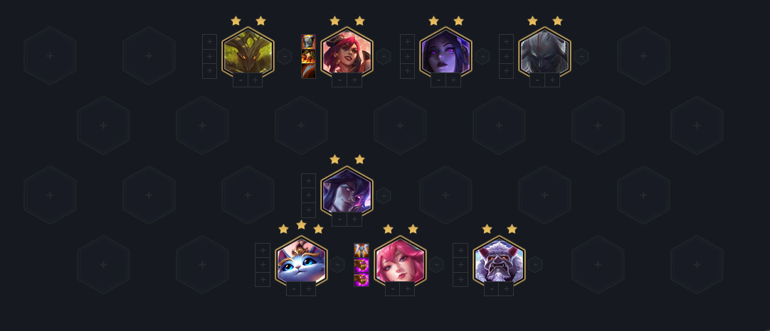Add item to Yorick's top item slot
770x331 pixels.
click(506, 42)
